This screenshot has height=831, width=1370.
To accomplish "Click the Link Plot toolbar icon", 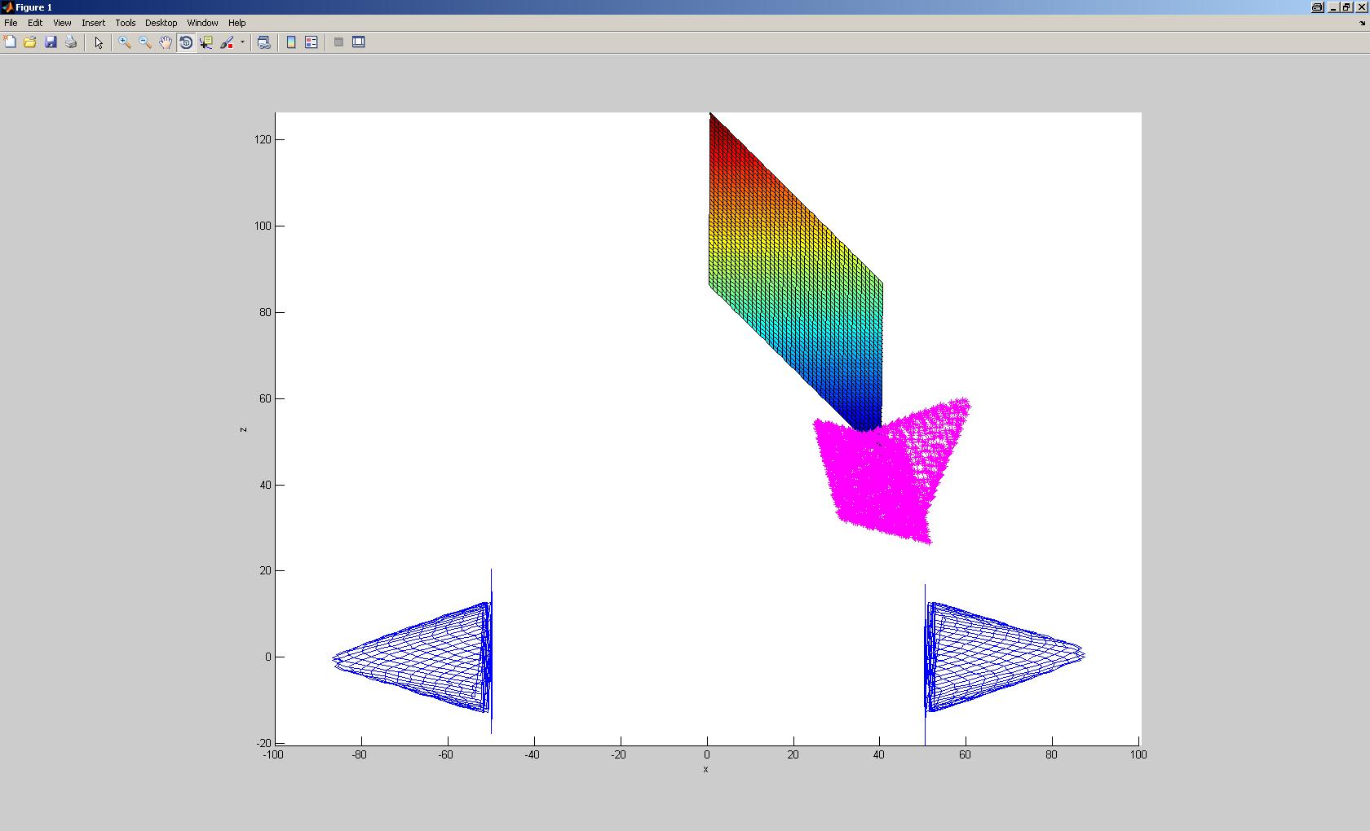I will (x=263, y=42).
